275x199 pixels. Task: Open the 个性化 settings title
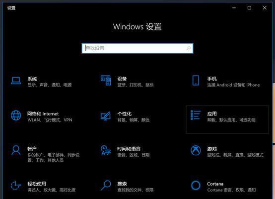click(x=125, y=114)
